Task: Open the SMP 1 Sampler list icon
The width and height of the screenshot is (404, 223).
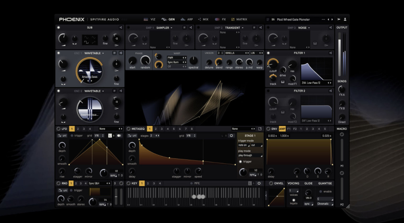Action: (185, 28)
